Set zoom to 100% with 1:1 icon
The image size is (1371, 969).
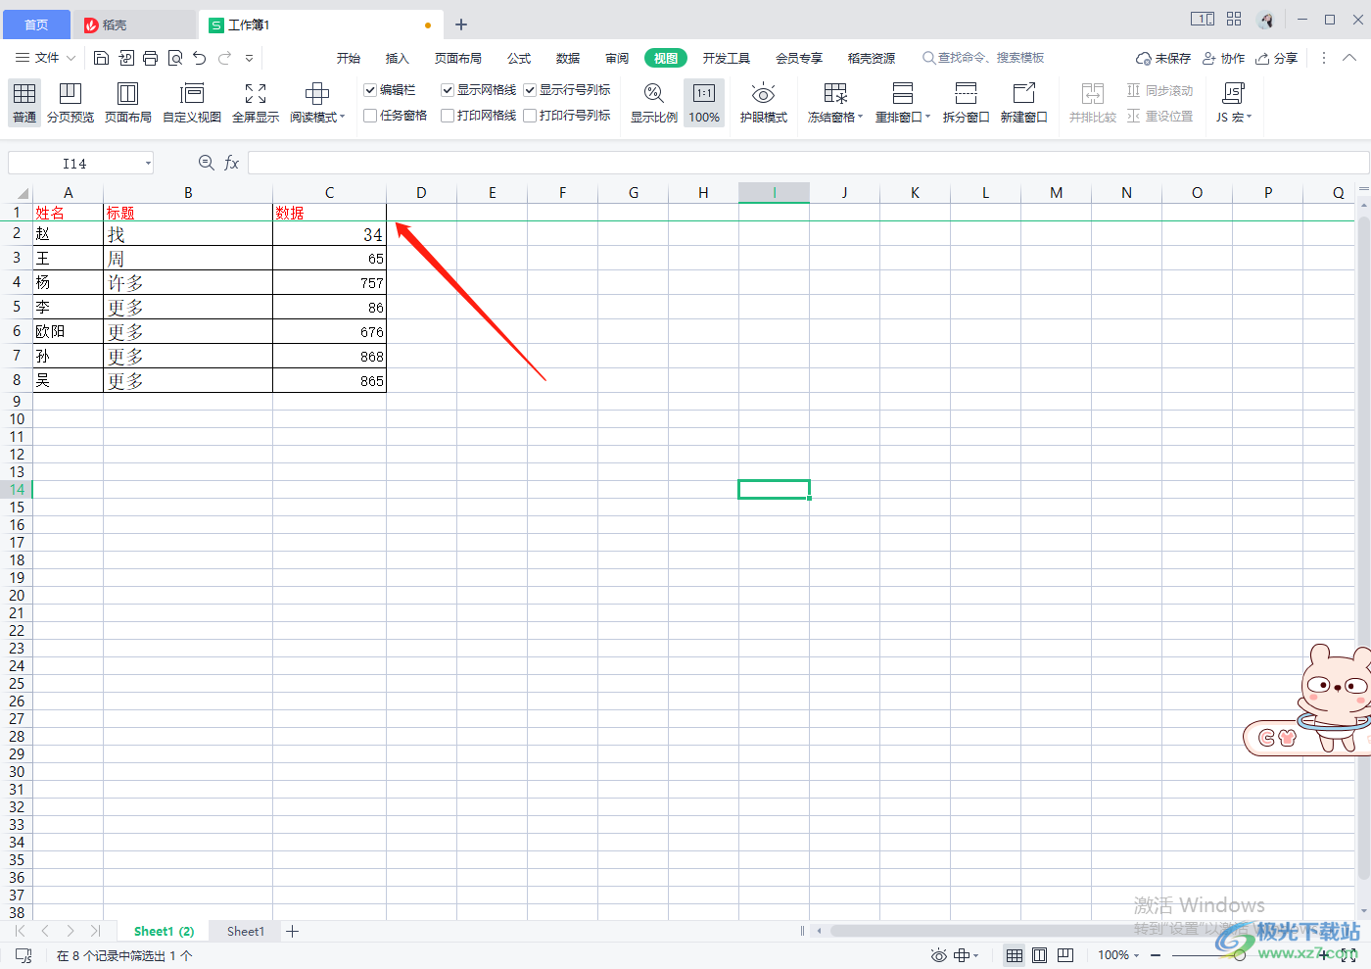pos(704,103)
